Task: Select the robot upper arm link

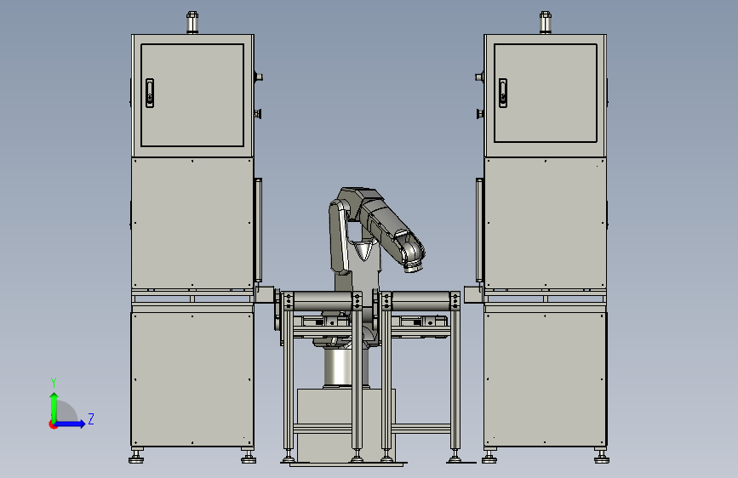Action: [x=340, y=237]
